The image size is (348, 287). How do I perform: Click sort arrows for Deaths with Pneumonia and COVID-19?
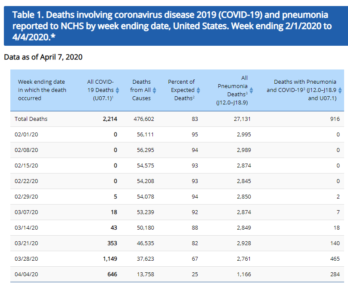tap(340, 90)
